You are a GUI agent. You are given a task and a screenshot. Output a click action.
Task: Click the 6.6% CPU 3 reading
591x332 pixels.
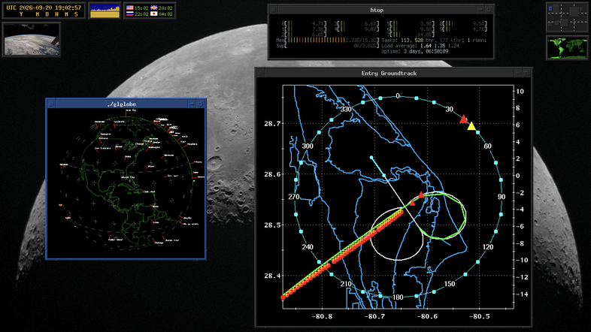tap(371, 23)
